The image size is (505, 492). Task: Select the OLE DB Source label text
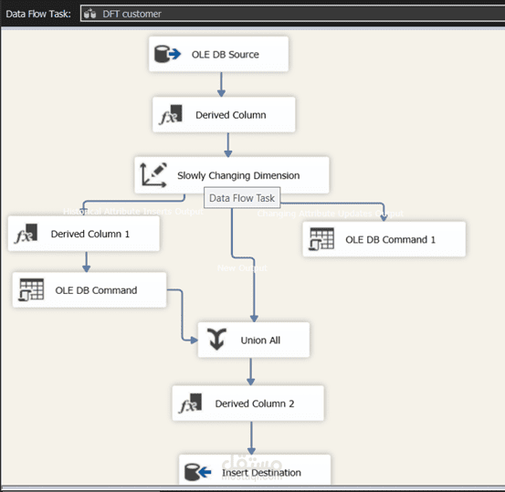[x=226, y=55]
